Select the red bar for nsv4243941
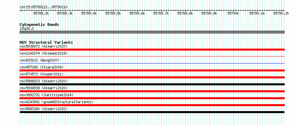294x125 pixels. (x=152, y=105)
